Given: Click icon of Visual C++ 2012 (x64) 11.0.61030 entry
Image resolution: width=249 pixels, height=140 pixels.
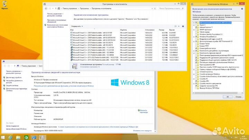Looking at the screenshot, I should point(72,47).
